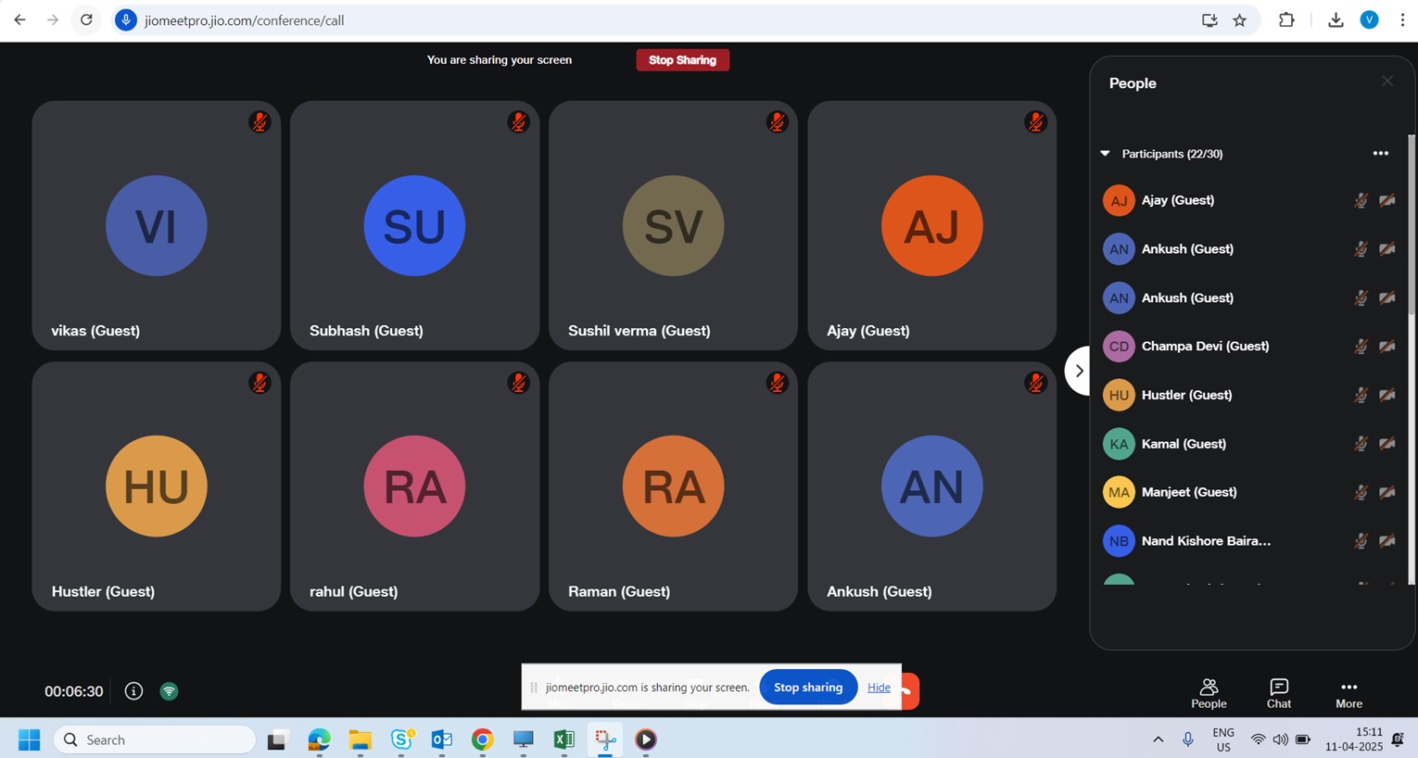Open the Chat panel icon
This screenshot has height=758, width=1418.
pos(1278,692)
